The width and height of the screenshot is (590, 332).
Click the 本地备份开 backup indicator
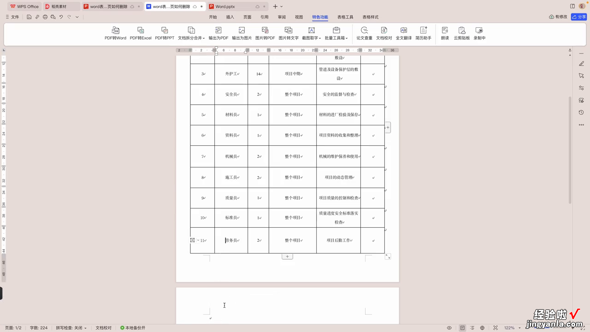133,328
